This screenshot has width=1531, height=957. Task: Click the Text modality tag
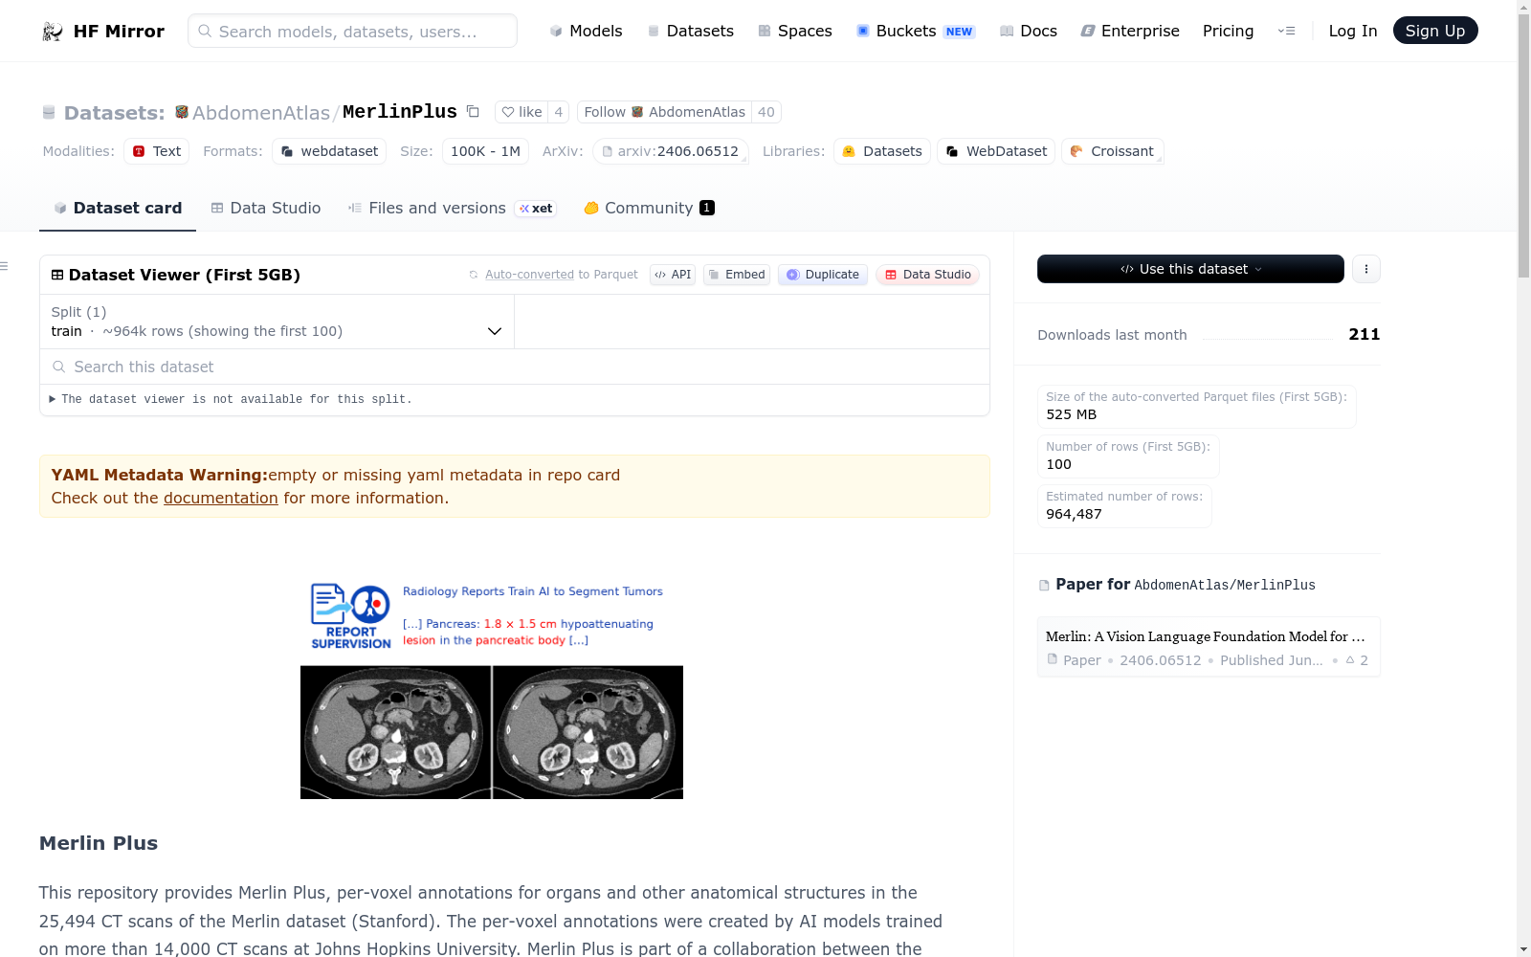pyautogui.click(x=156, y=151)
